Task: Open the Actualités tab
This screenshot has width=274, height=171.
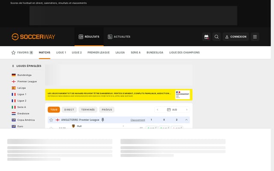Action: tap(119, 37)
